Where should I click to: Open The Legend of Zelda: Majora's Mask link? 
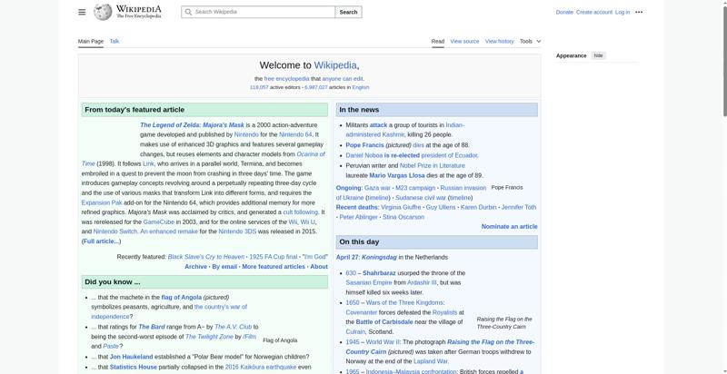click(192, 125)
